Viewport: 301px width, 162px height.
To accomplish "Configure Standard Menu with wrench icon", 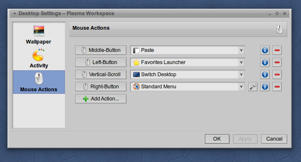I will point(253,87).
